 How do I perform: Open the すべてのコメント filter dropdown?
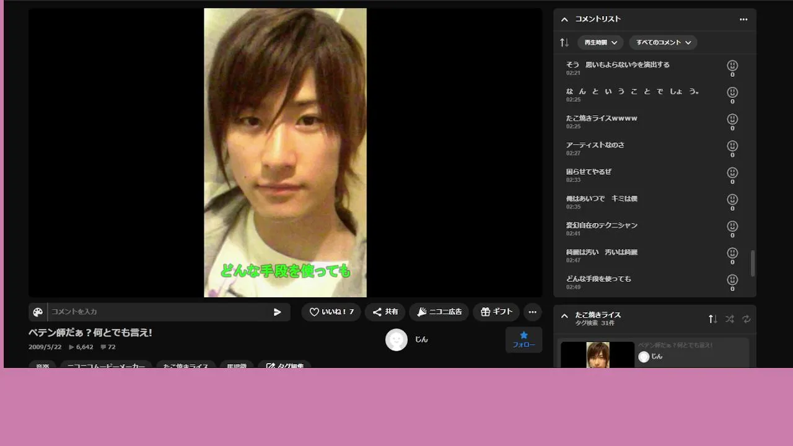(663, 42)
